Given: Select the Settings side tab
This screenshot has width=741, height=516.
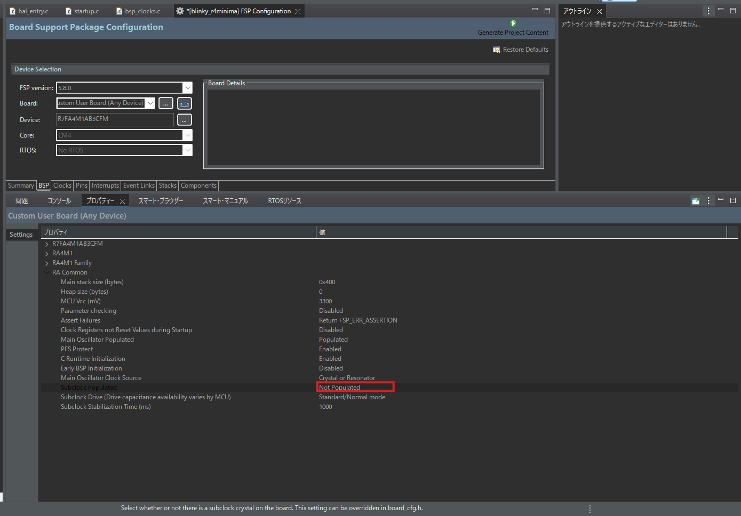Looking at the screenshot, I should coord(21,235).
